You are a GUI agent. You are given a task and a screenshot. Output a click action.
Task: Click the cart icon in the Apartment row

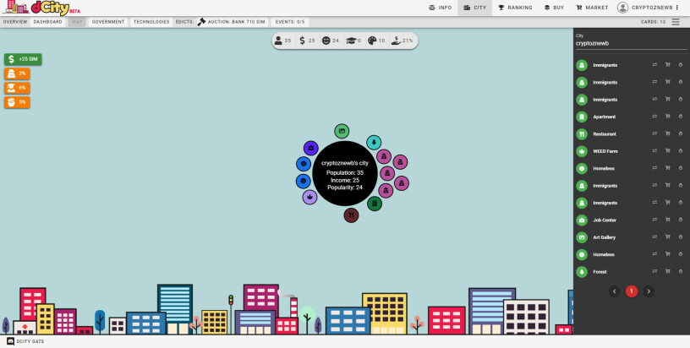point(667,117)
